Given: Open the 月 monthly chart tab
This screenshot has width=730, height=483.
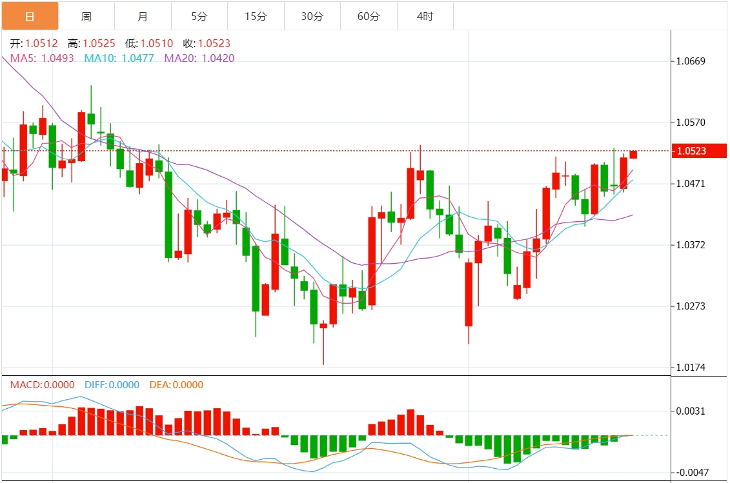Looking at the screenshot, I should pos(143,16).
